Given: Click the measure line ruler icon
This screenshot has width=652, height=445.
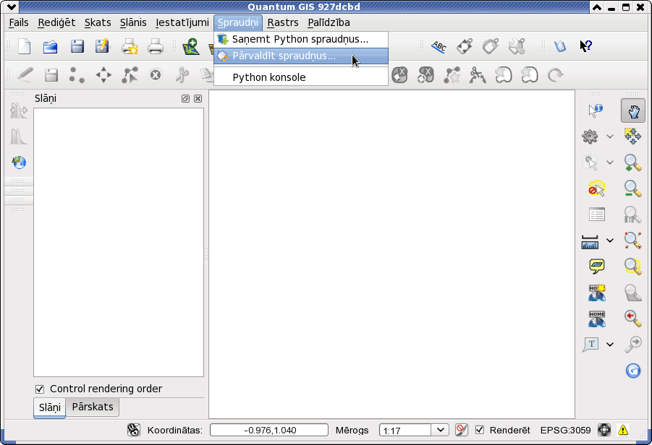Looking at the screenshot, I should pos(590,241).
